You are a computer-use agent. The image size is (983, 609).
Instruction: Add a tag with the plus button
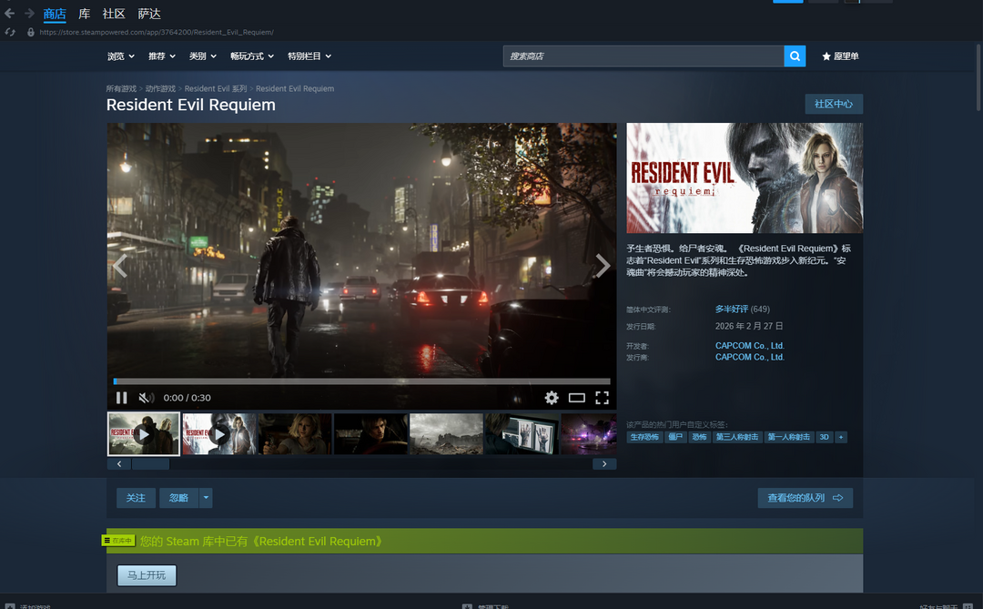(x=841, y=437)
